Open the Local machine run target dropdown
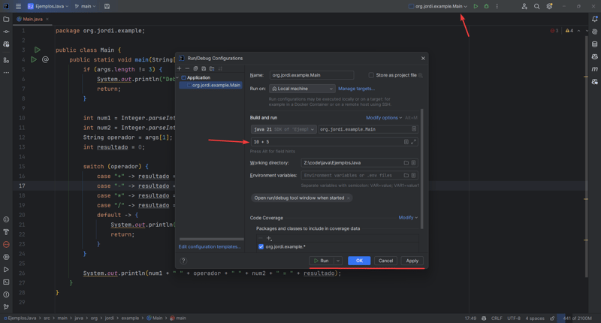 click(x=302, y=89)
